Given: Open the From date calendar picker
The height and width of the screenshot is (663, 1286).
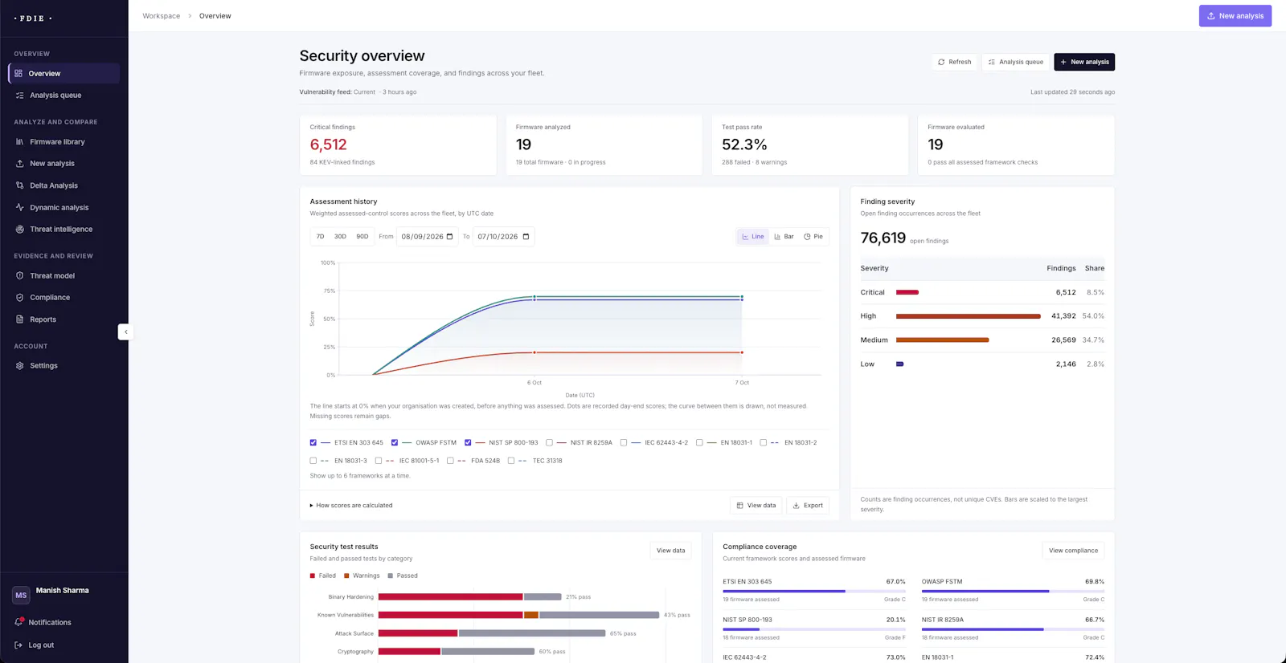Looking at the screenshot, I should [x=449, y=237].
